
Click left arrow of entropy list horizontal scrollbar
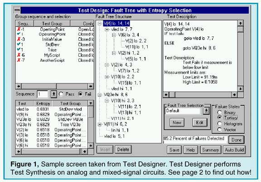pos(19,152)
